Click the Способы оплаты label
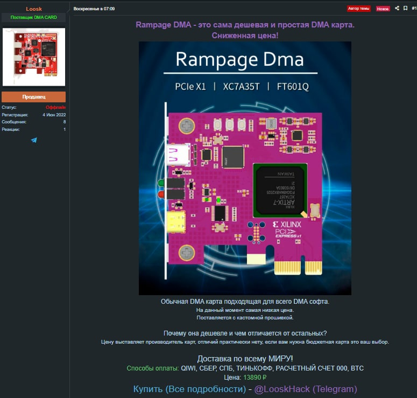The height and width of the screenshot is (398, 417). (153, 368)
